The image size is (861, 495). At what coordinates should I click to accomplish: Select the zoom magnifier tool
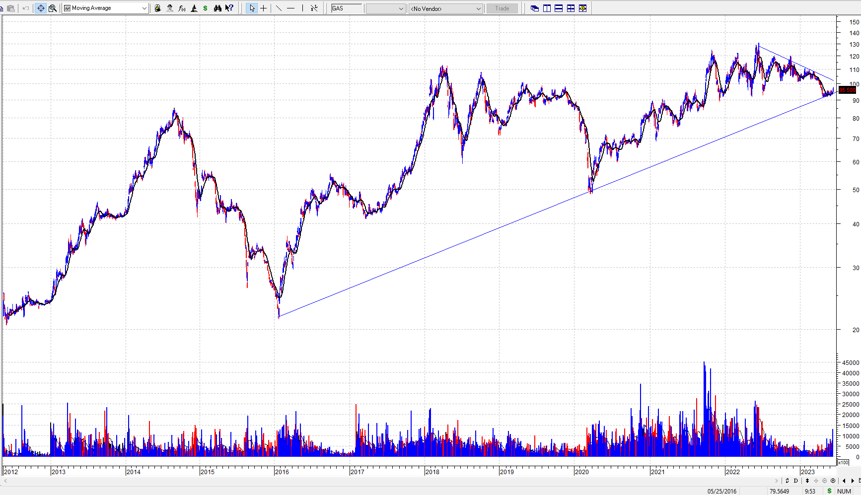[x=52, y=8]
